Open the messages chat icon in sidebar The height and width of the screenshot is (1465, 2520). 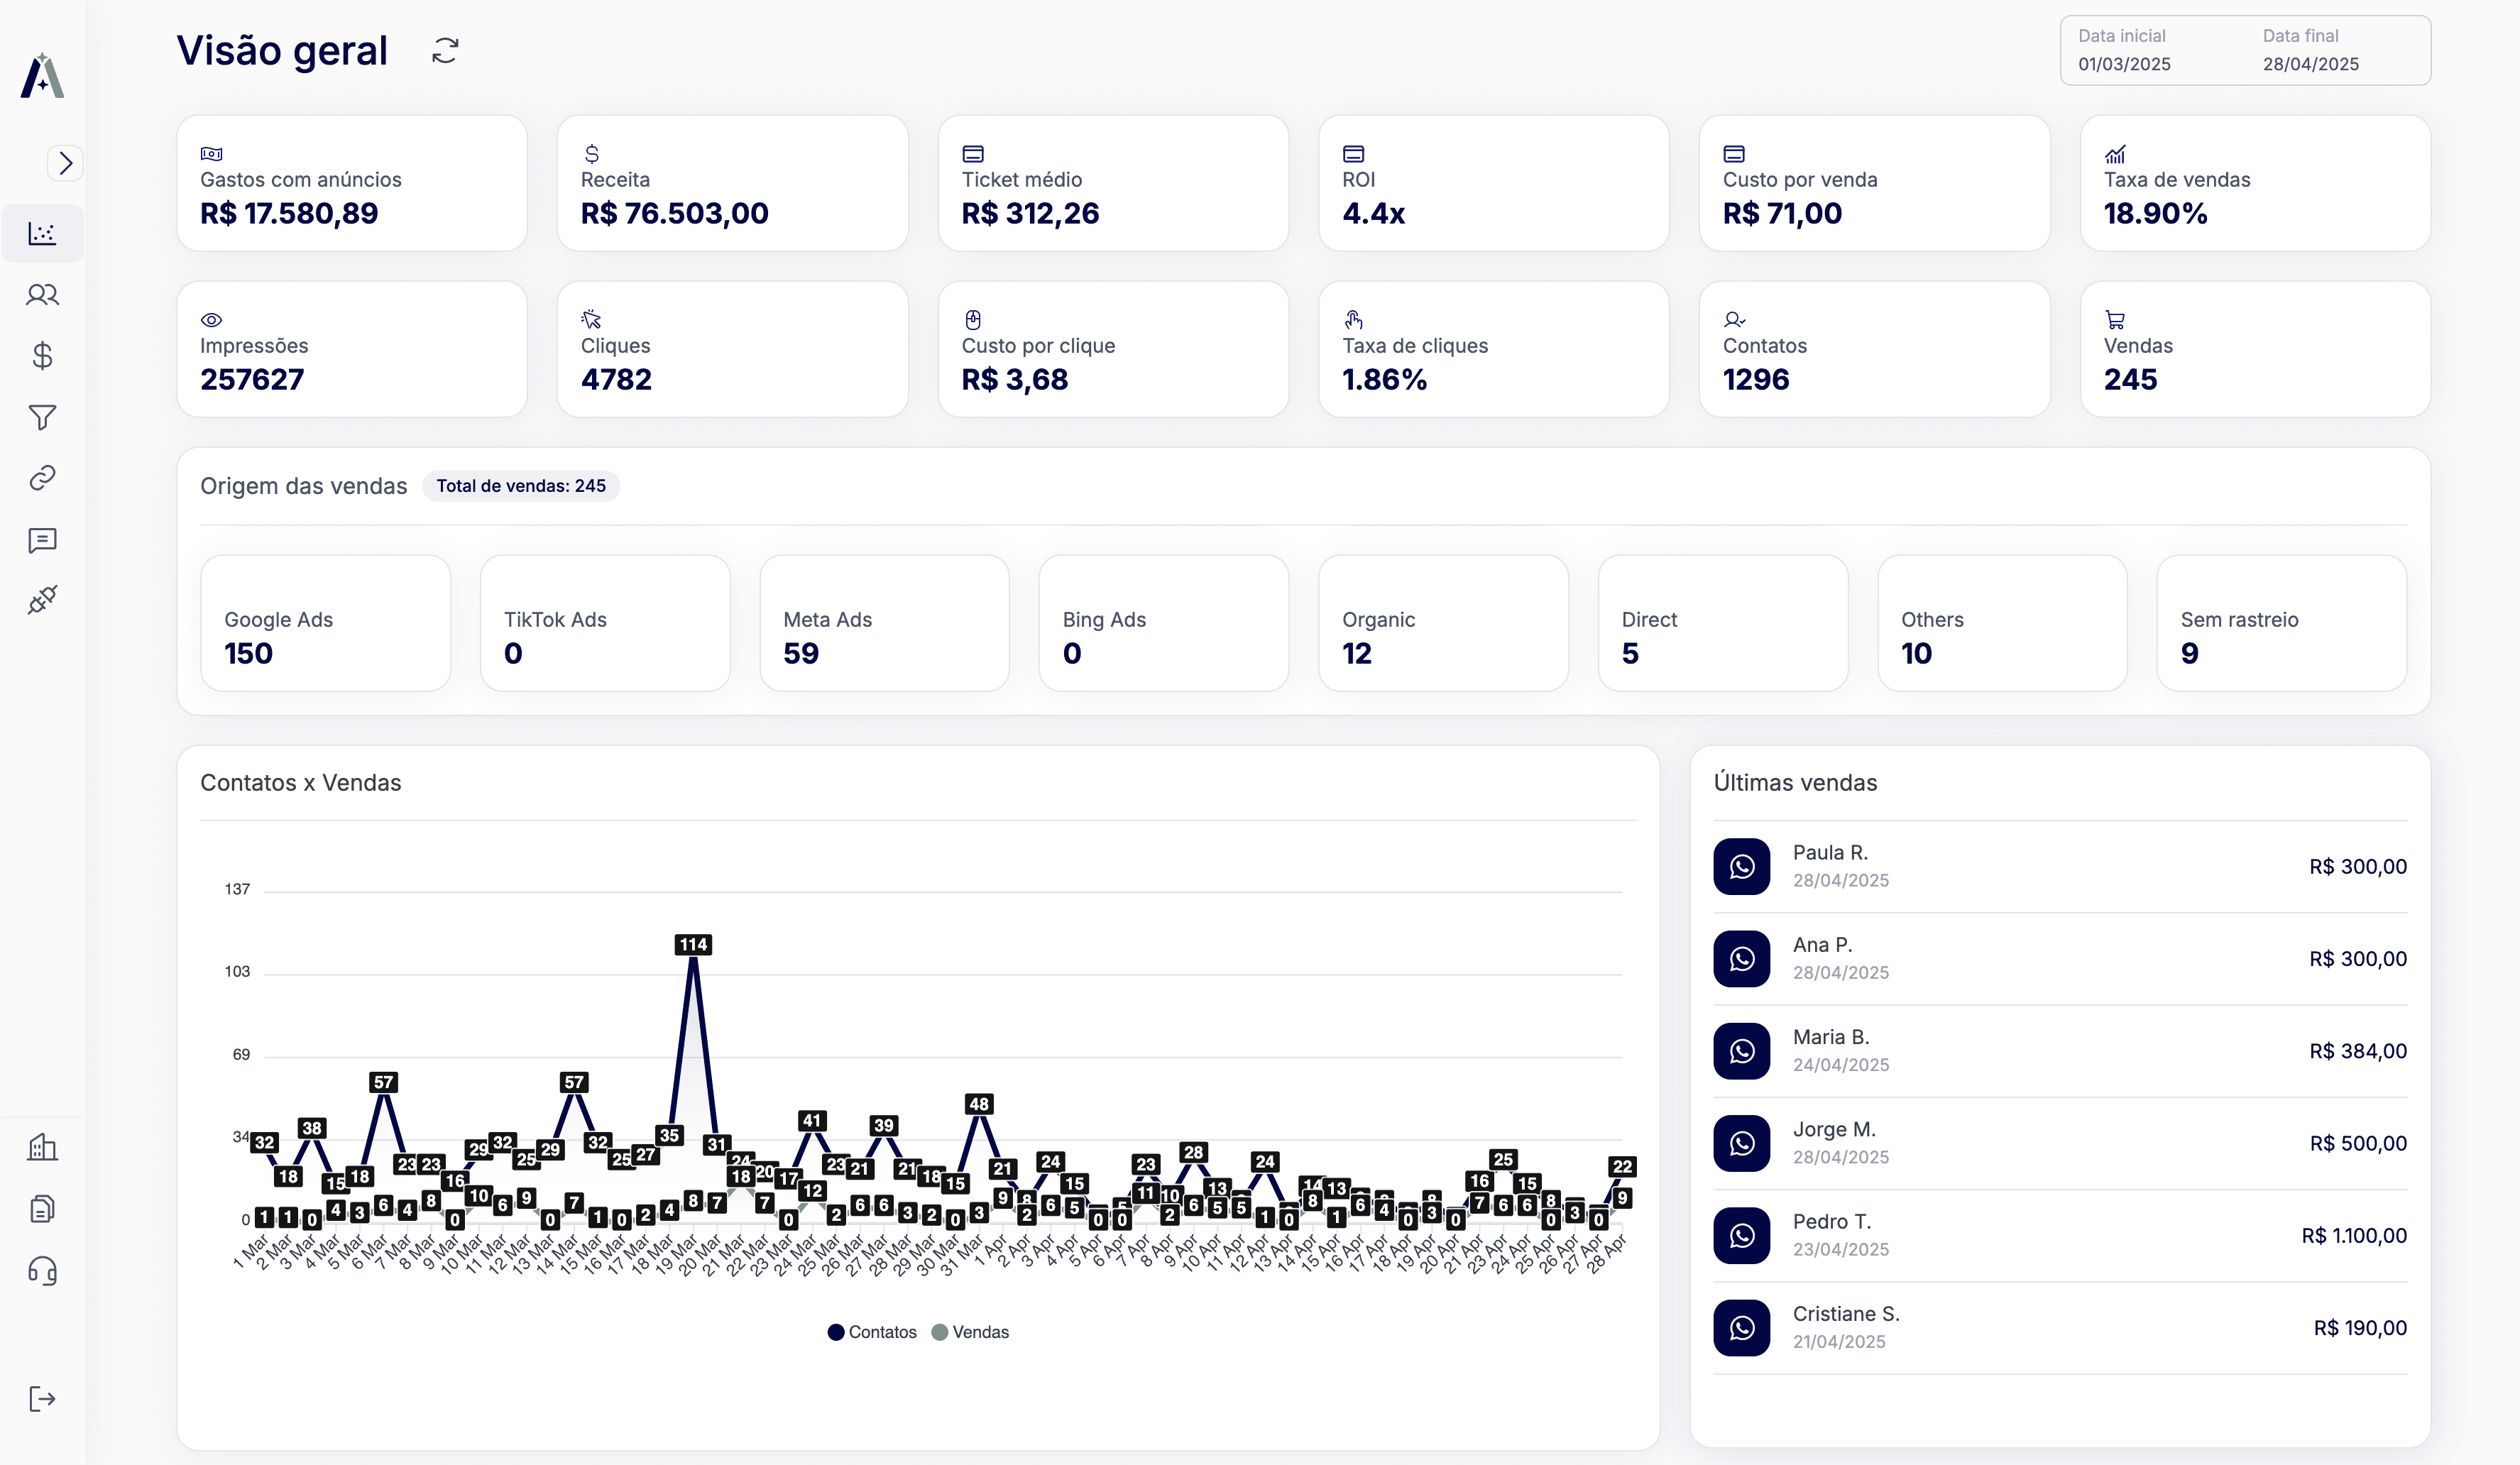click(x=42, y=540)
